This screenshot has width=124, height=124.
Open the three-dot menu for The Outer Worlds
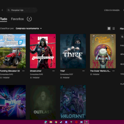tap(113, 71)
